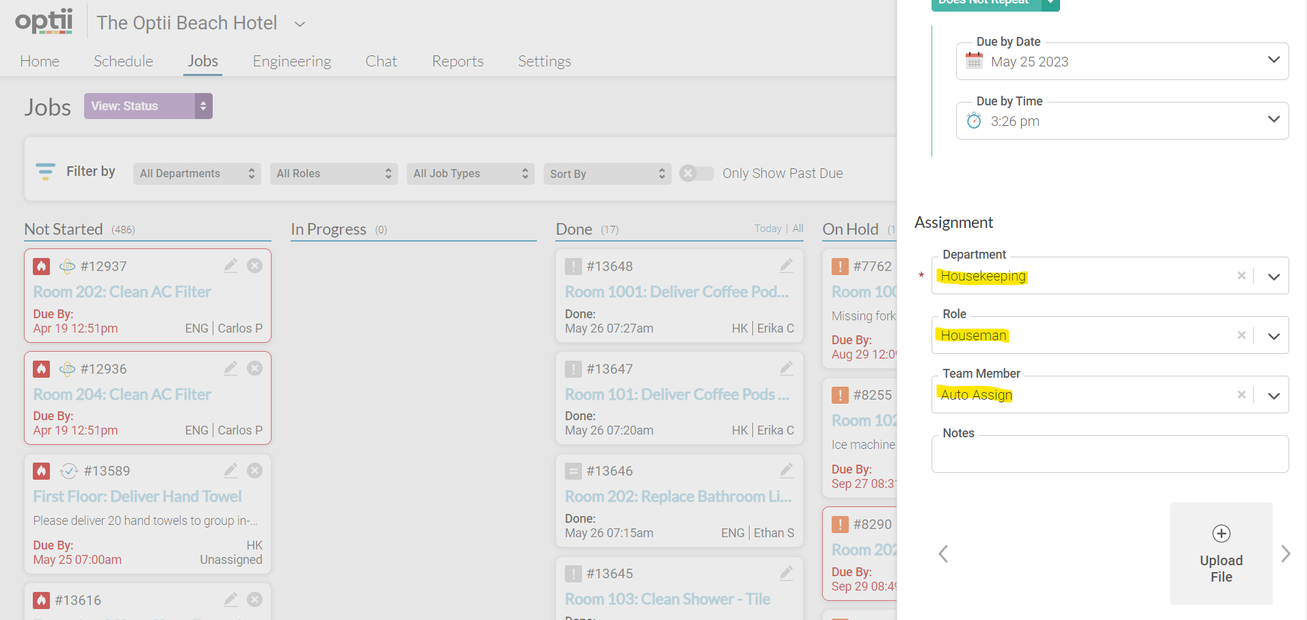
Task: Click into the Notes field
Action: coord(1110,454)
